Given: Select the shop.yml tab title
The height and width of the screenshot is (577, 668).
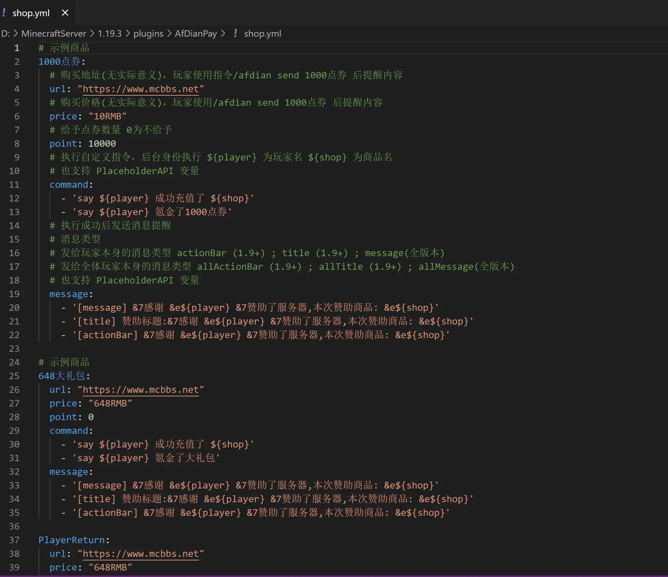Looking at the screenshot, I should (x=31, y=13).
